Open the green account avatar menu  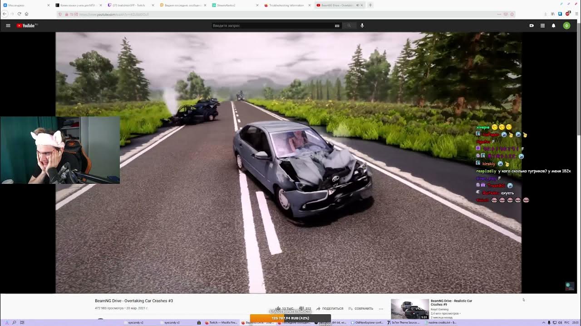pos(566,26)
